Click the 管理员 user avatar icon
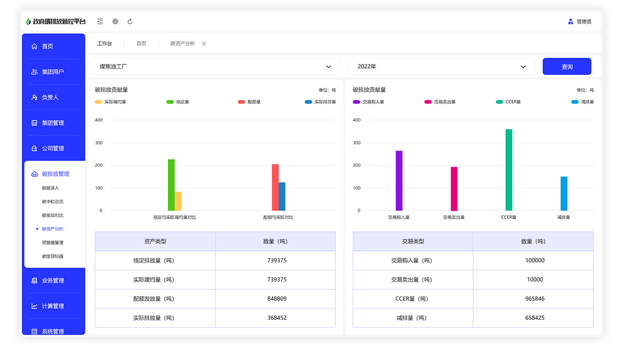 (x=570, y=21)
